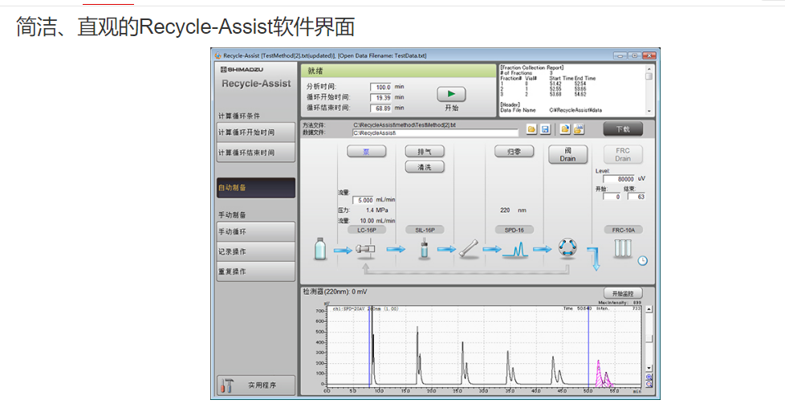Click the 清洗 rinse button

pos(425,167)
